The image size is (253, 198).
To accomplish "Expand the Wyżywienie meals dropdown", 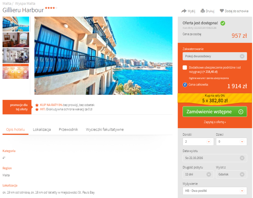I will click(x=215, y=191).
